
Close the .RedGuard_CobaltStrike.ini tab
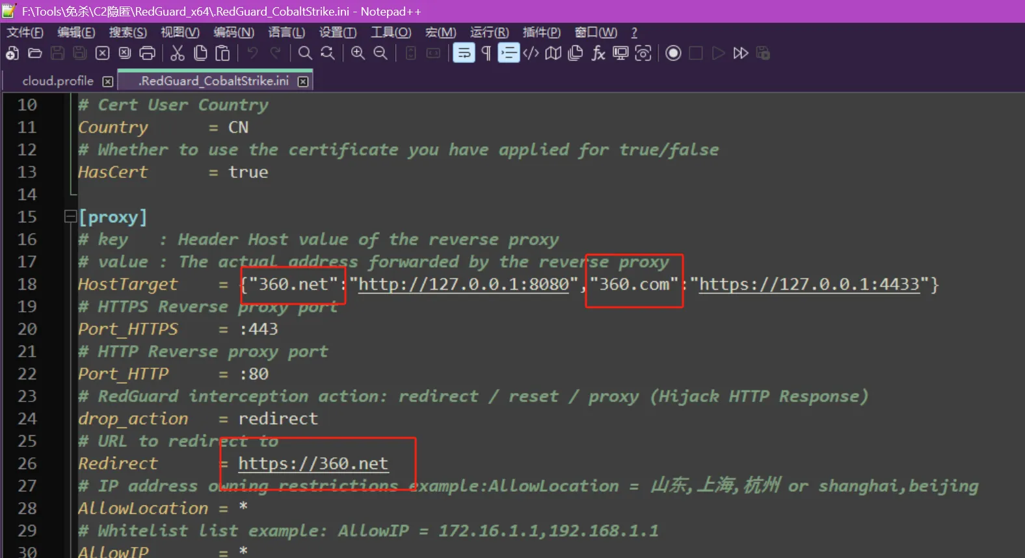(303, 81)
